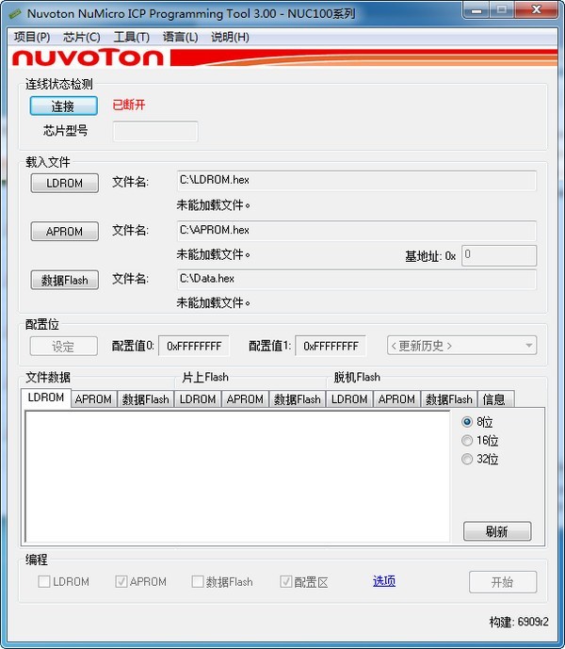
Task: Select the 脱机Flash 数据Flash tab
Action: pyautogui.click(x=448, y=399)
